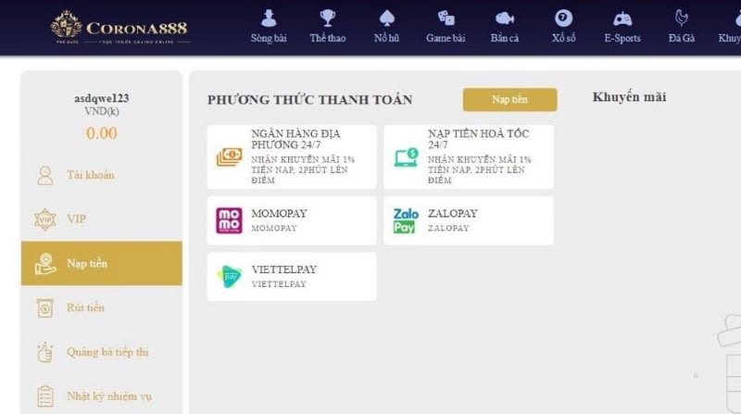Select the MomoPay payment method

(x=292, y=220)
